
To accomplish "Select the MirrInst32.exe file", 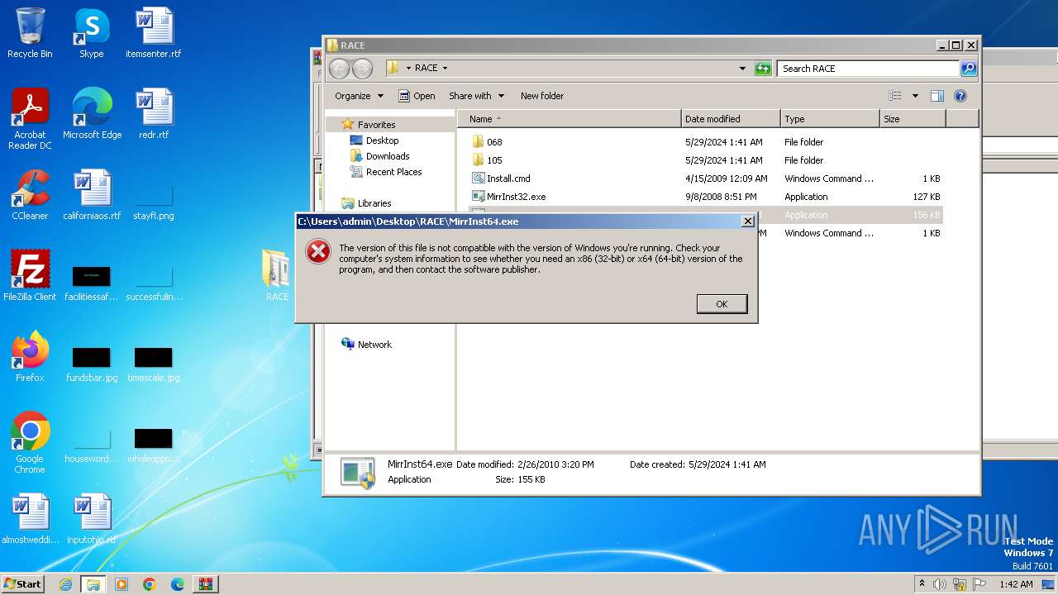I will [706, 197].
